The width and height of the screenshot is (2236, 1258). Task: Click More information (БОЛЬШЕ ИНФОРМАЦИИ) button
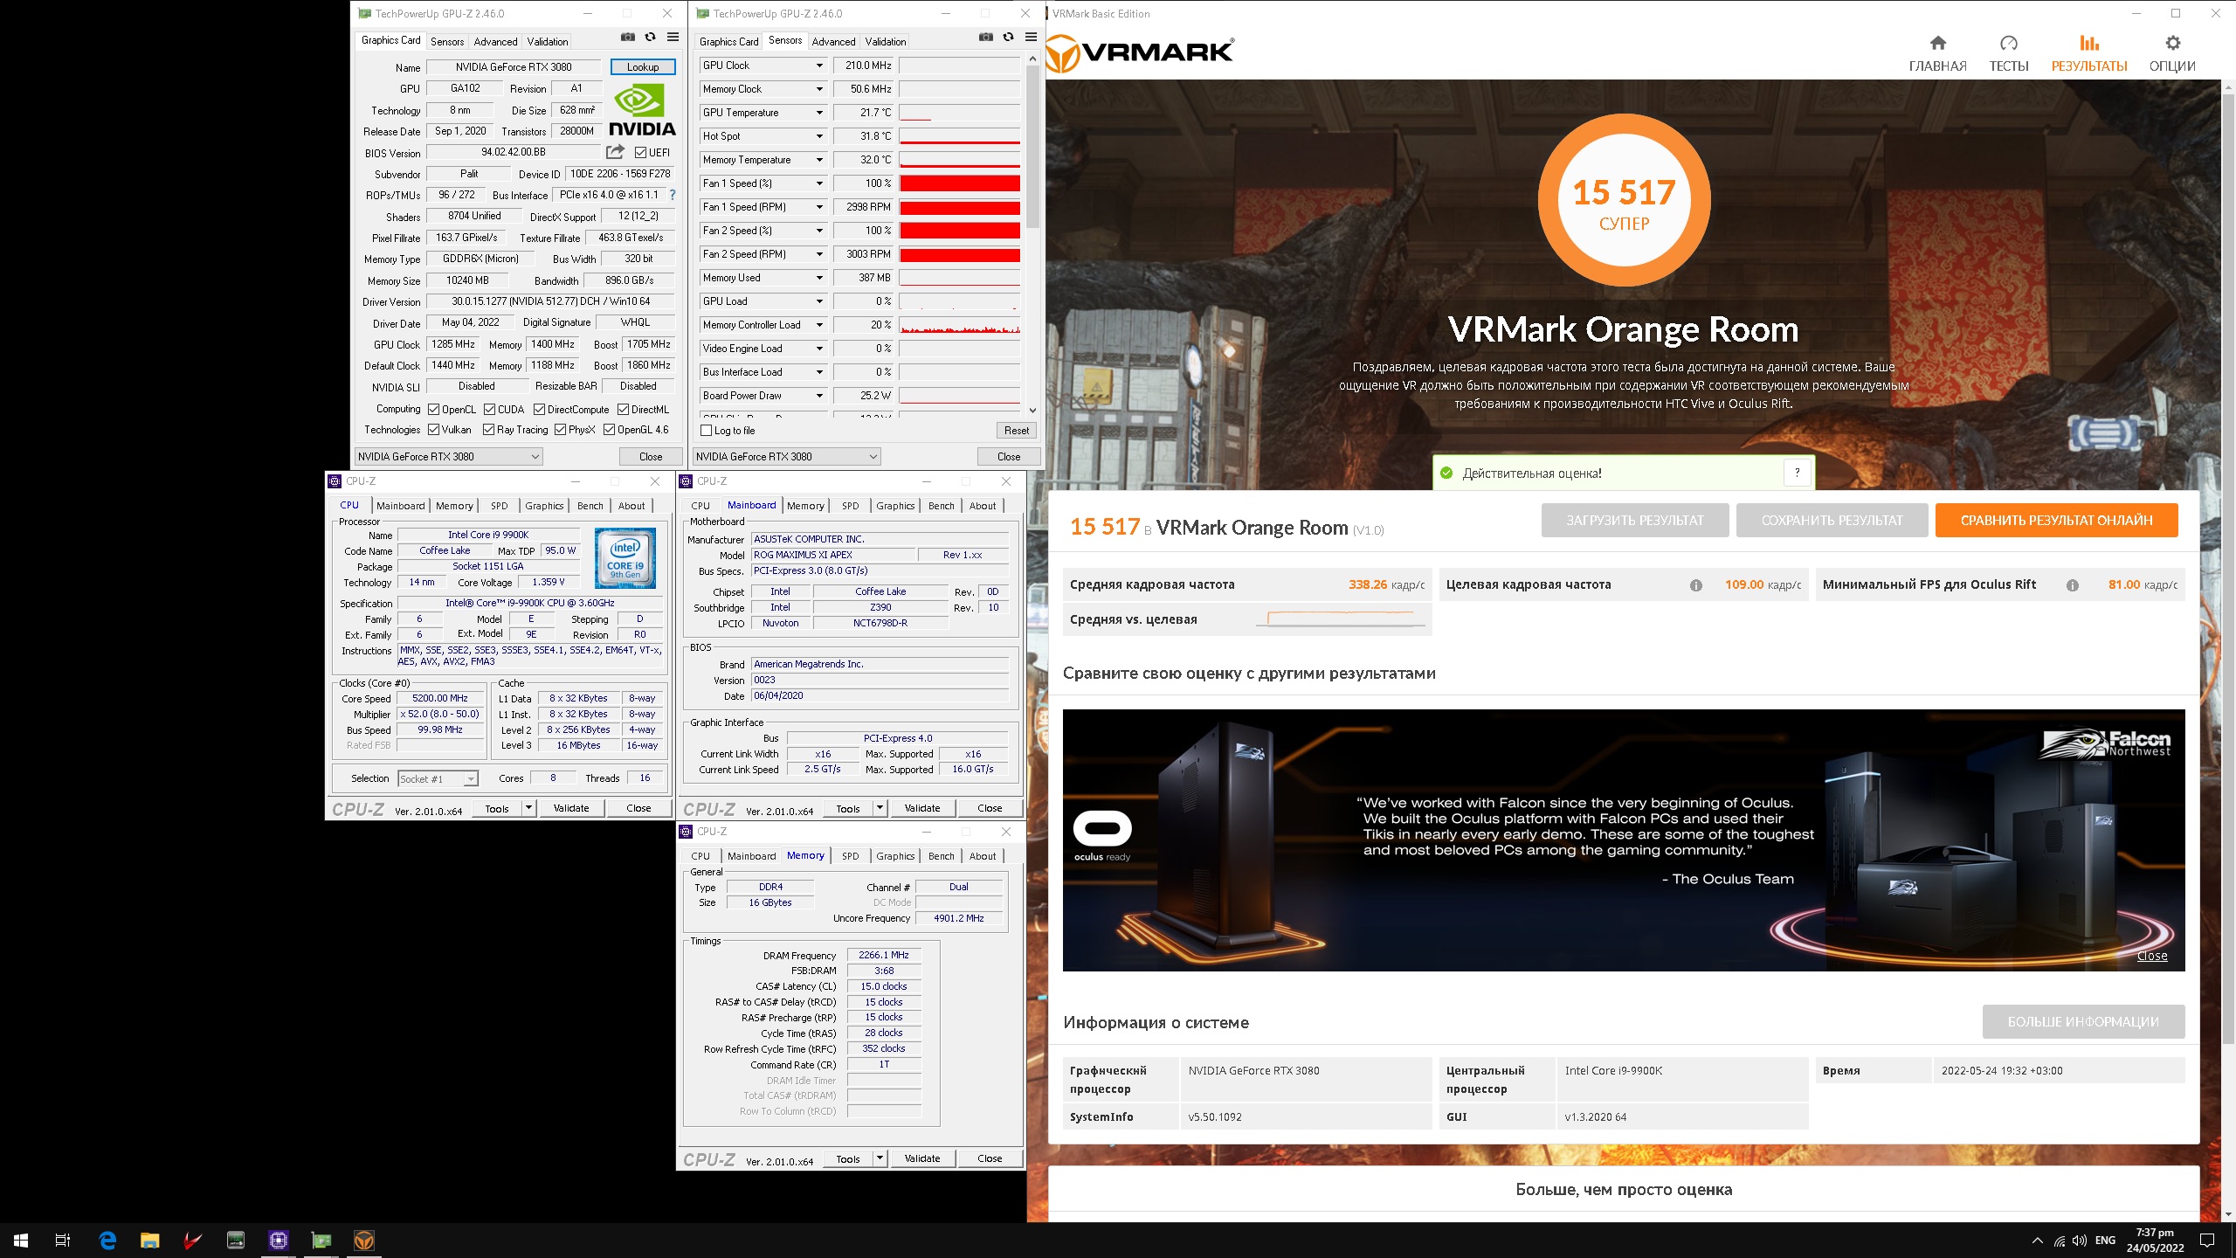(2083, 1021)
